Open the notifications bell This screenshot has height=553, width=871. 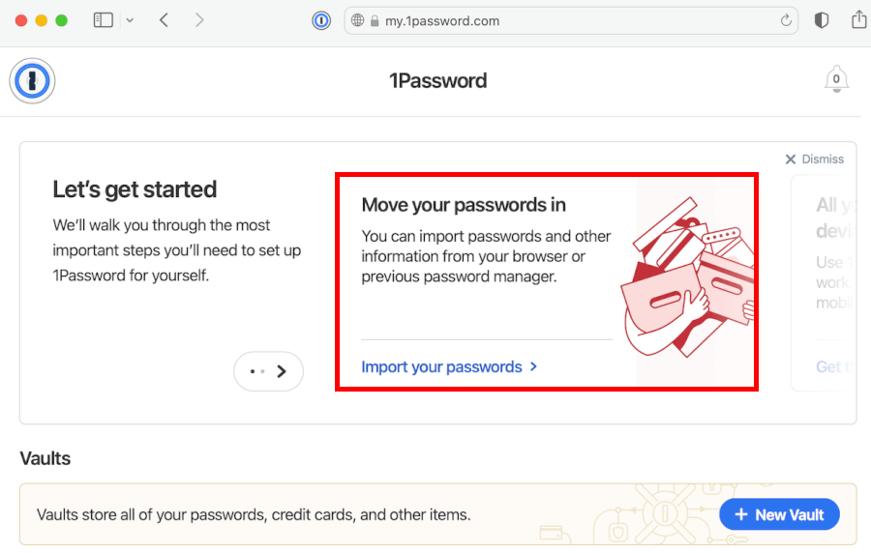pos(836,80)
